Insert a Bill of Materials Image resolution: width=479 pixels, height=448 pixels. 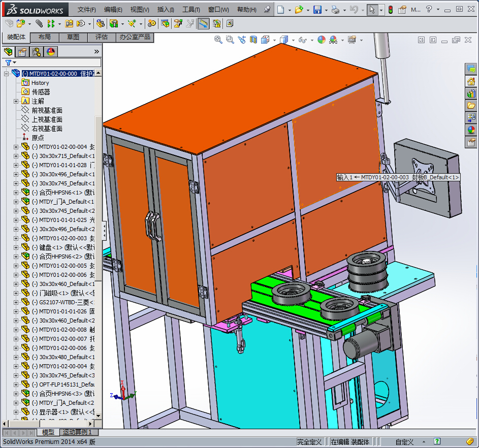[165, 23]
